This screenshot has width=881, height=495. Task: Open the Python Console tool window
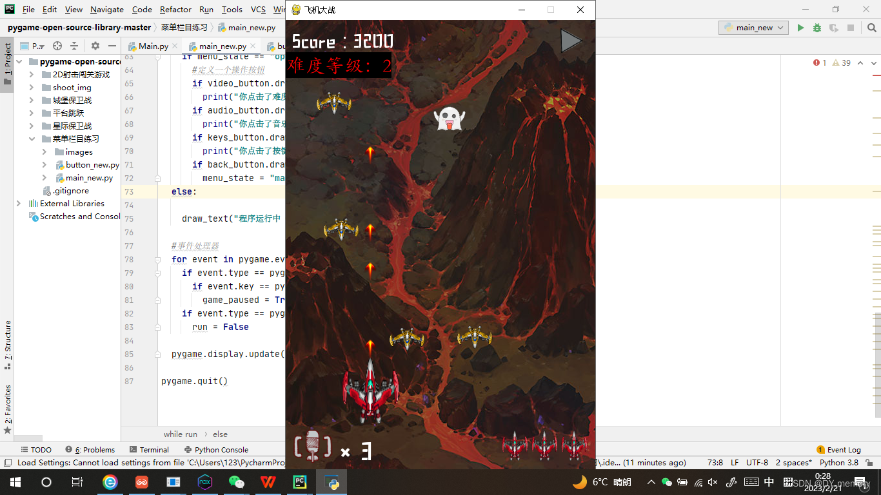point(216,450)
